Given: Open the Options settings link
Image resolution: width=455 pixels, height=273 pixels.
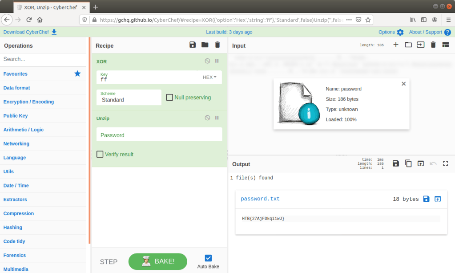Looking at the screenshot, I should (391, 32).
